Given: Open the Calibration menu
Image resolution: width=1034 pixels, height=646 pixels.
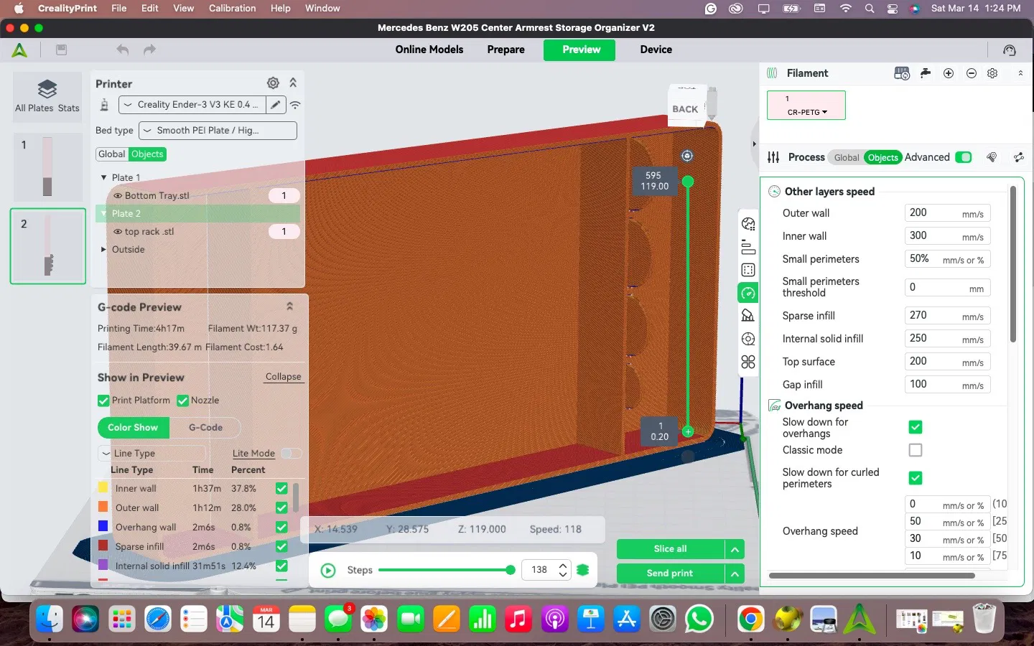Looking at the screenshot, I should 232,9.
